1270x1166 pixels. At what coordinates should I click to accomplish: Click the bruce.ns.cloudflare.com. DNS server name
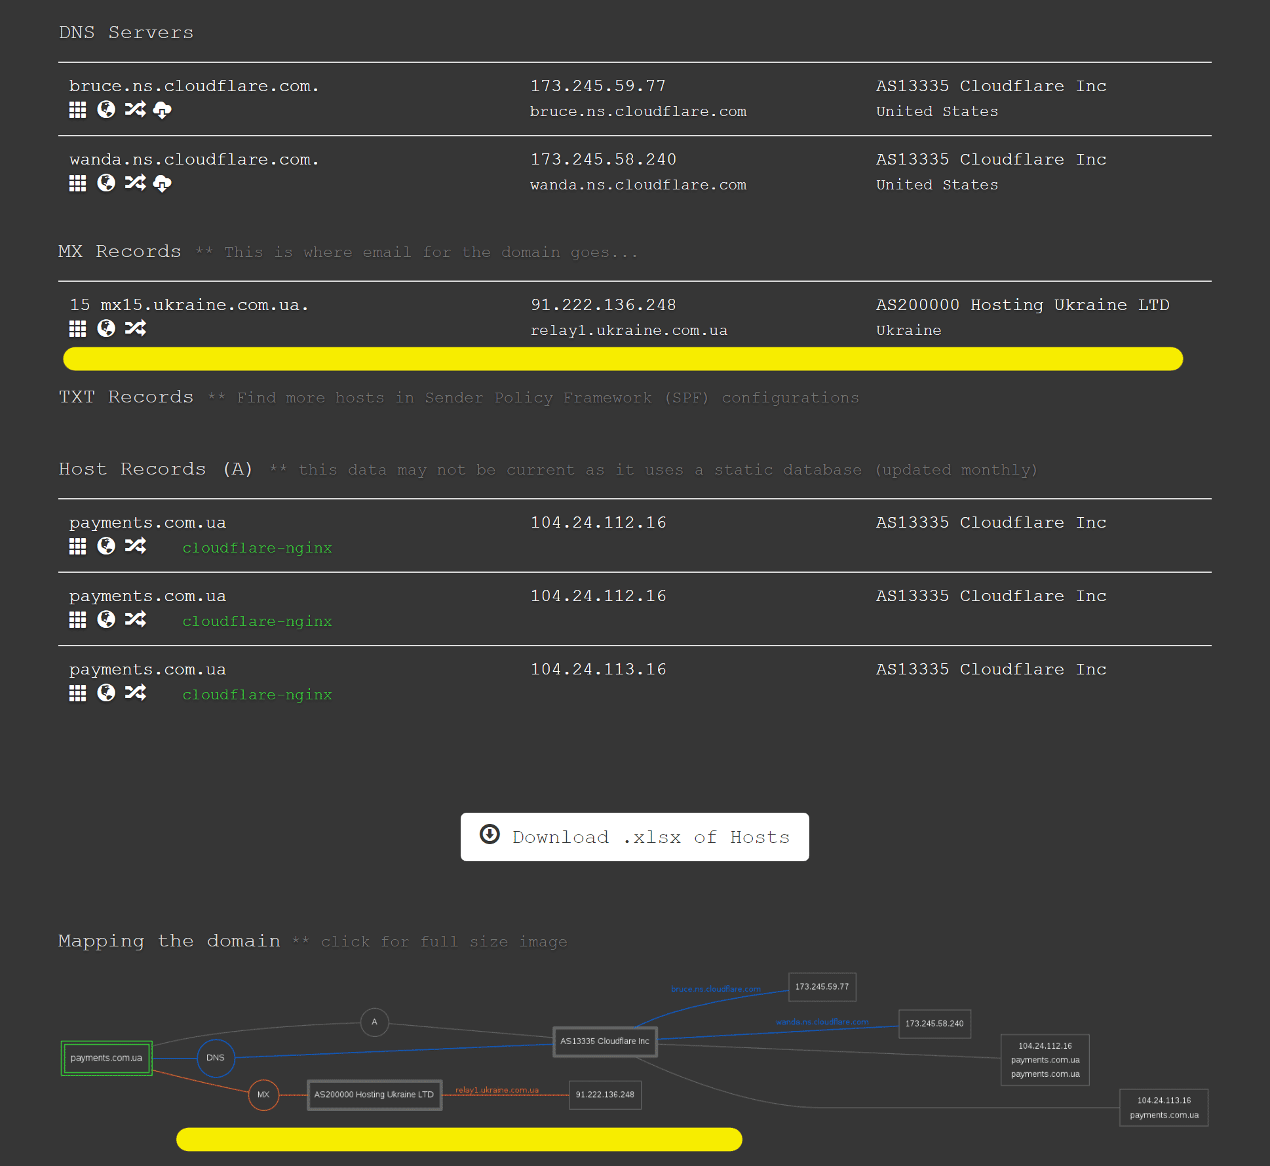pyautogui.click(x=194, y=86)
